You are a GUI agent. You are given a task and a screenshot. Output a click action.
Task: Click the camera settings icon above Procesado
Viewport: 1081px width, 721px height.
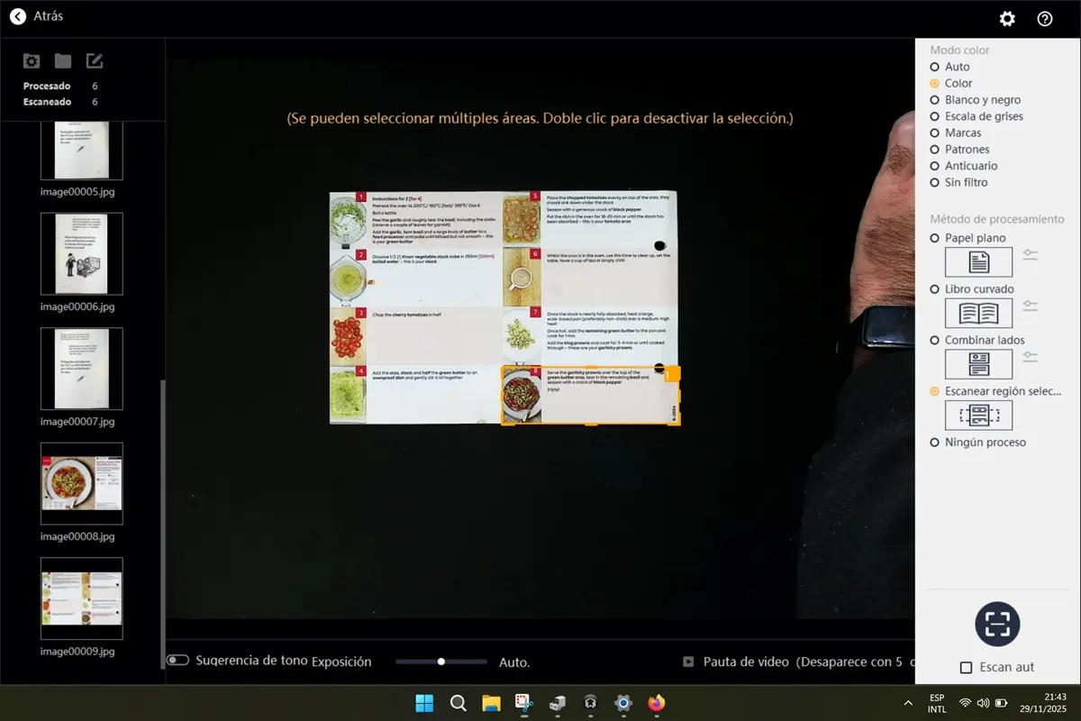pos(32,61)
